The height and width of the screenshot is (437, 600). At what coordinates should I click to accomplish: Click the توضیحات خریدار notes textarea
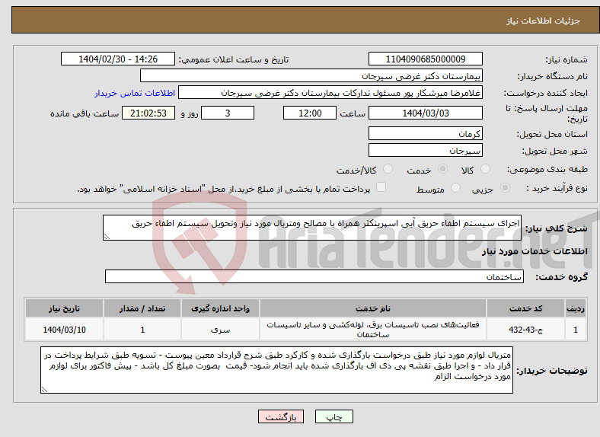tap(276, 370)
